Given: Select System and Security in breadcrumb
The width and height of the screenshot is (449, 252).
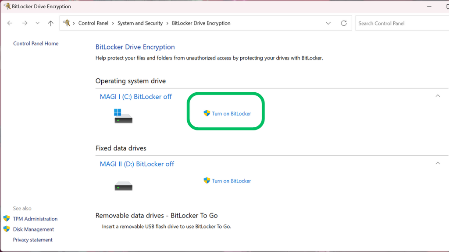Looking at the screenshot, I should pyautogui.click(x=140, y=23).
